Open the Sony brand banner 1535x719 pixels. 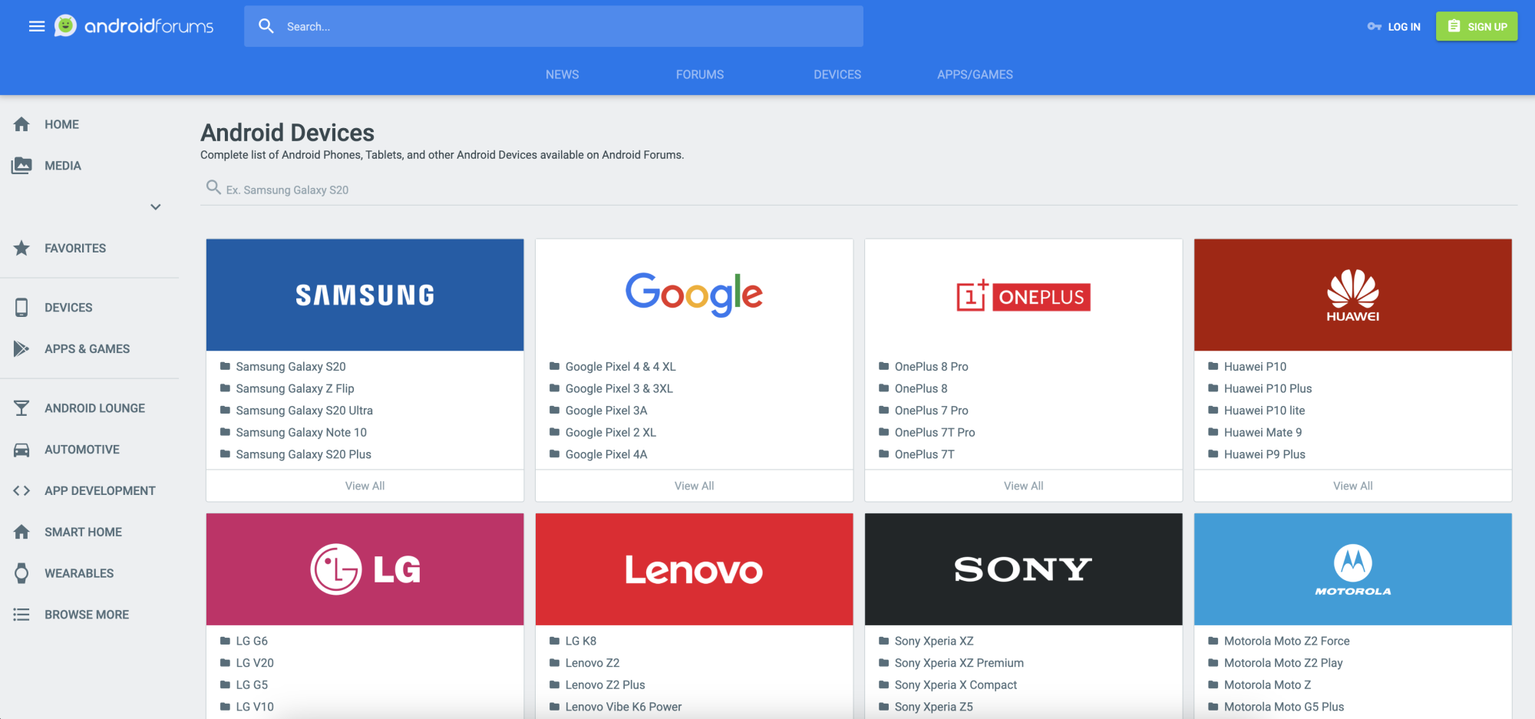coord(1024,569)
